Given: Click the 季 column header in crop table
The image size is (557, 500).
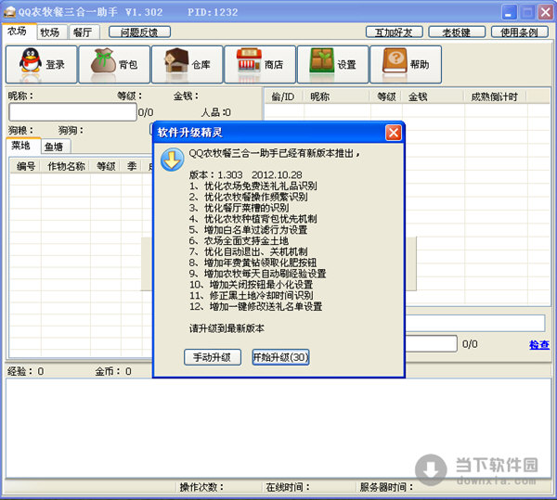Looking at the screenshot, I should tap(132, 166).
